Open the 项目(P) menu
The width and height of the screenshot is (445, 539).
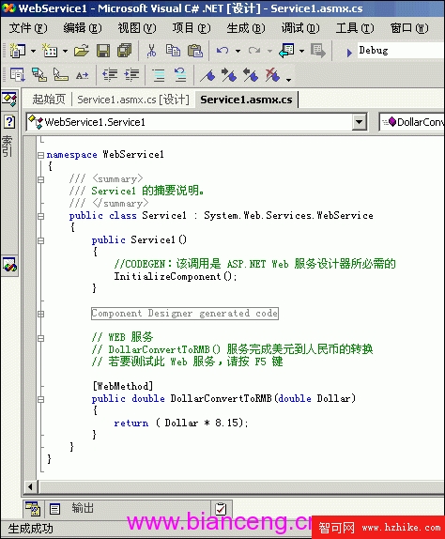pos(192,28)
